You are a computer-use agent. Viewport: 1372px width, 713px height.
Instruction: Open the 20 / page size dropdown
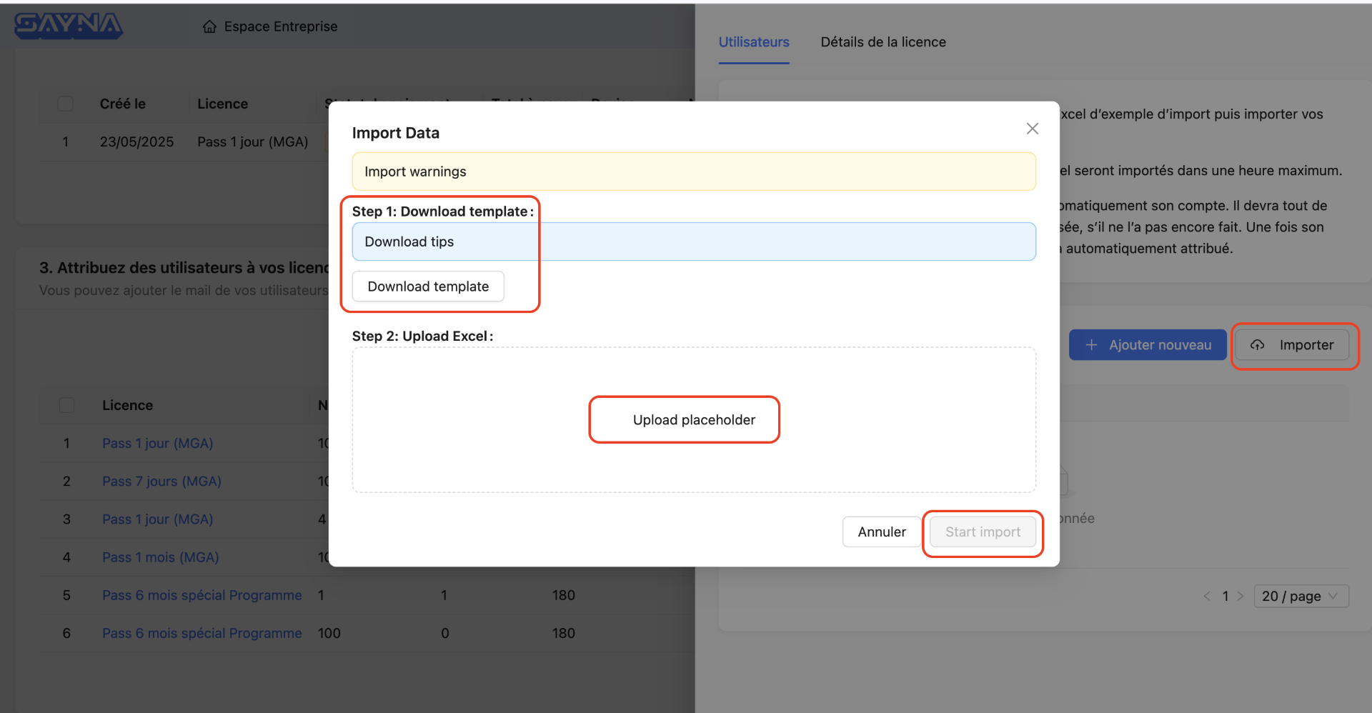tap(1301, 596)
